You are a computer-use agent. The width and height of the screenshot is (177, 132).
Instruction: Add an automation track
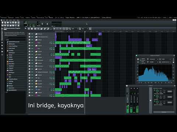(42, 29)
